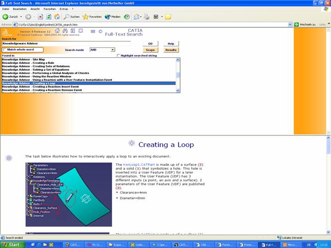
Task: Stop loading with the red X icon
Action: pyautogui.click(x=40, y=17)
